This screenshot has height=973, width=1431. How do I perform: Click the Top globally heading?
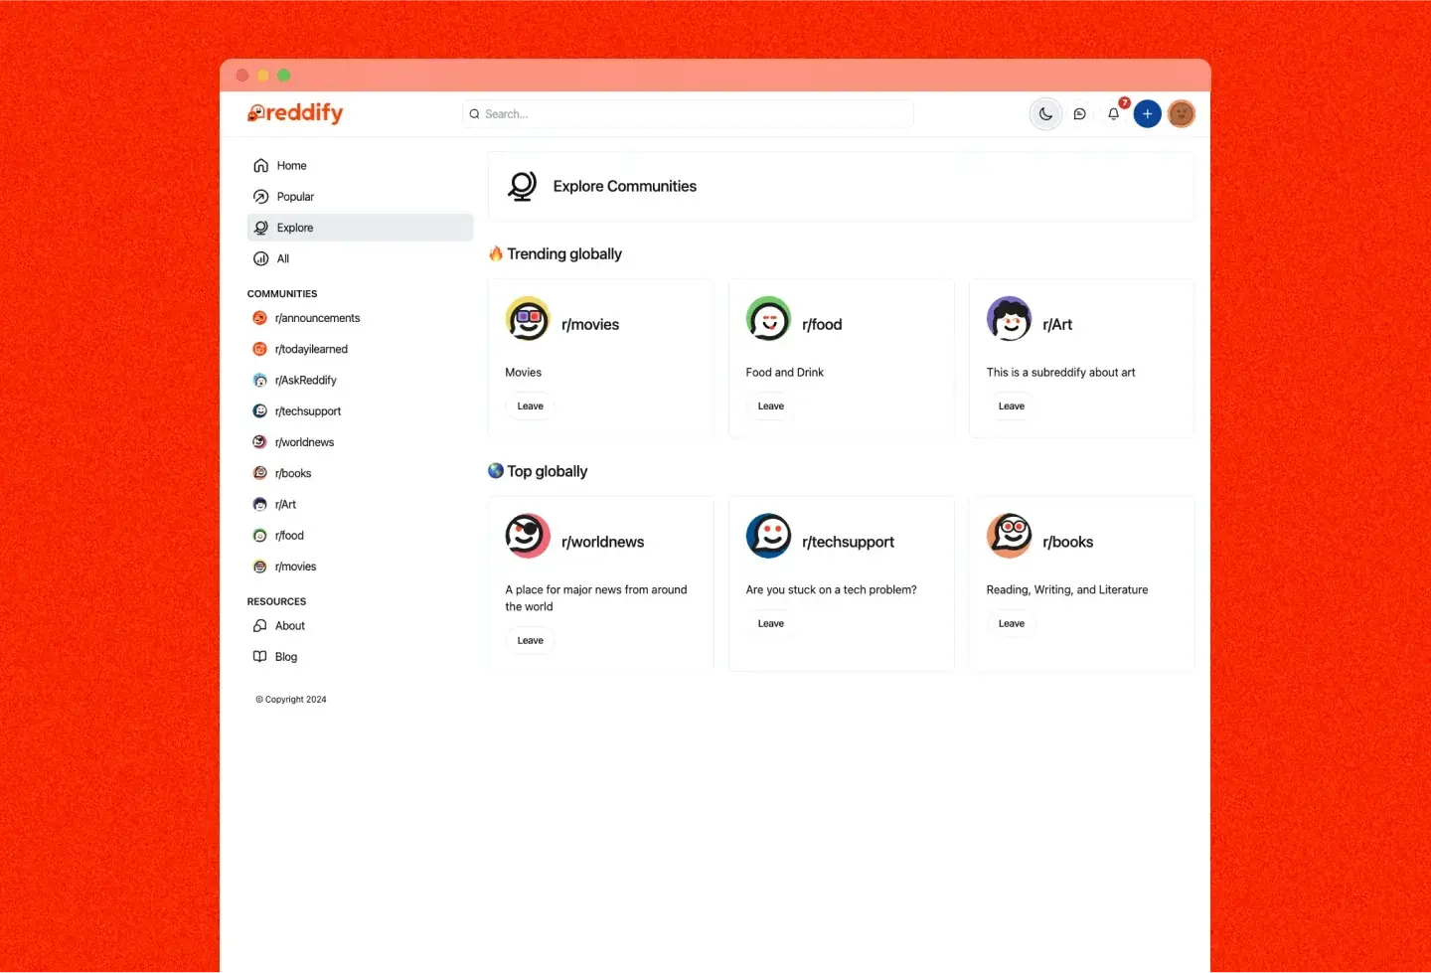click(538, 472)
